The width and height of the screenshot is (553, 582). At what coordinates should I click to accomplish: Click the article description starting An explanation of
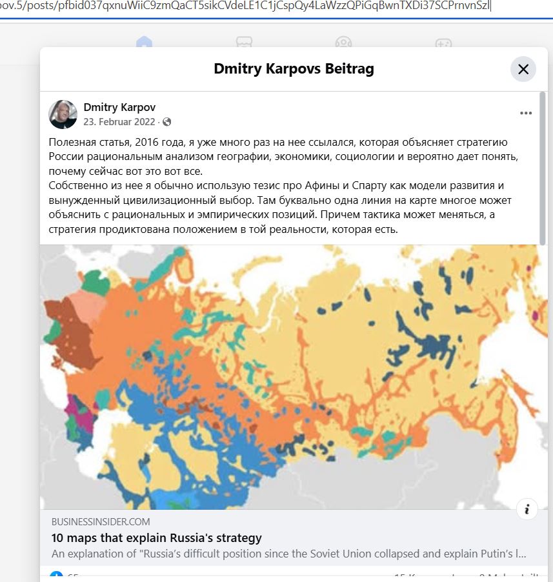288,554
